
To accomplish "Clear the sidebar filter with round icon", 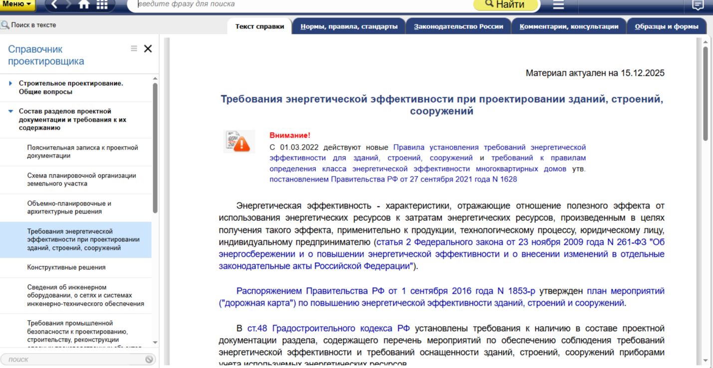I will [149, 359].
